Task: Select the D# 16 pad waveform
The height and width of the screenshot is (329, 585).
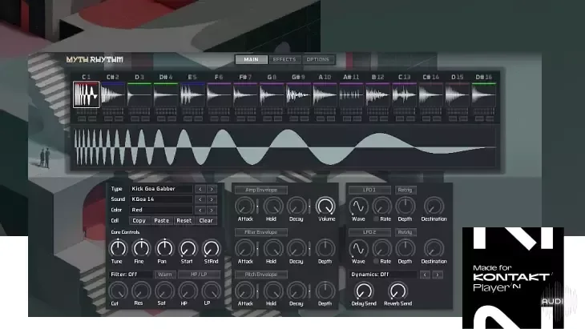Action: tap(483, 95)
